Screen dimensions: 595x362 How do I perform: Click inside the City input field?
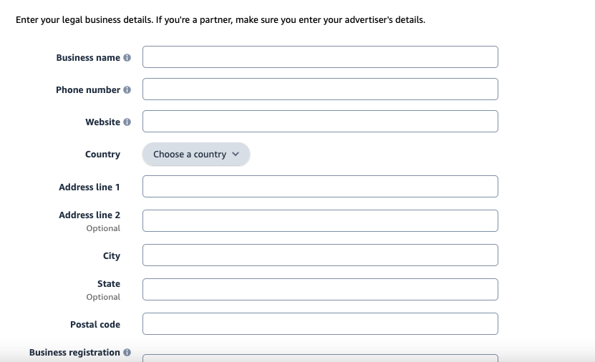pyautogui.click(x=320, y=255)
